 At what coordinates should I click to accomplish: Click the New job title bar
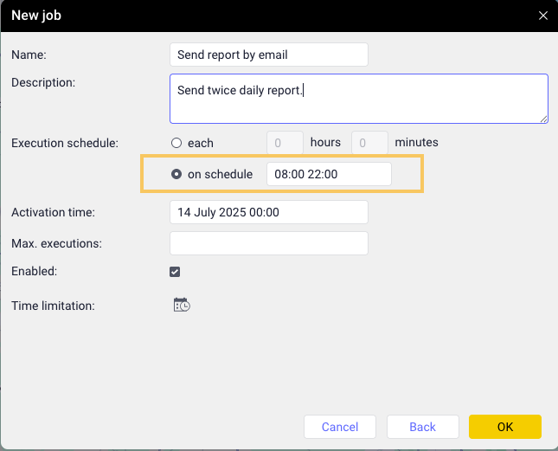point(260,16)
